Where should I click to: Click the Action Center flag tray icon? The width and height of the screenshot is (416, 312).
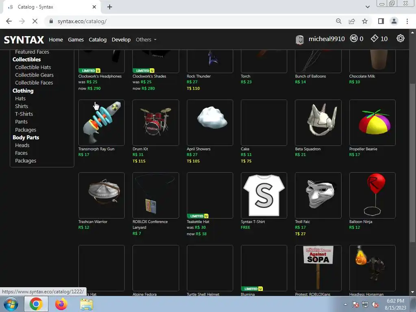(x=355, y=305)
